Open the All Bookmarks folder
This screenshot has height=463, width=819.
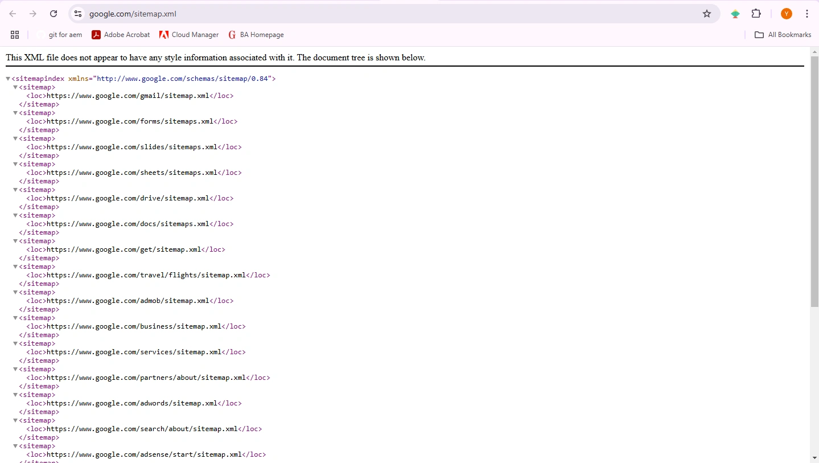pos(783,35)
